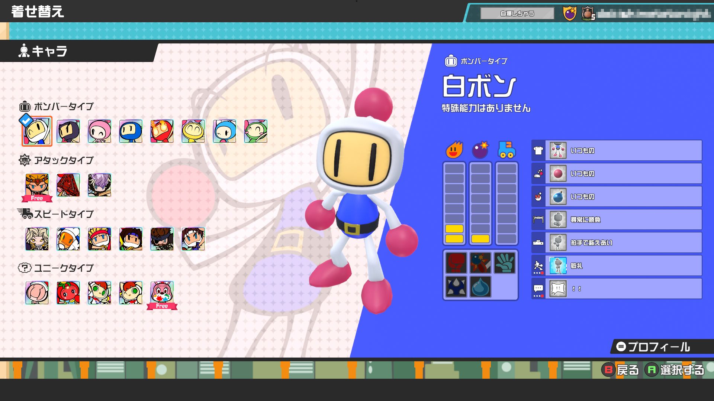The height and width of the screenshot is (401, 714).
Task: Select the Black Bomber character icon
Action: 68,131
